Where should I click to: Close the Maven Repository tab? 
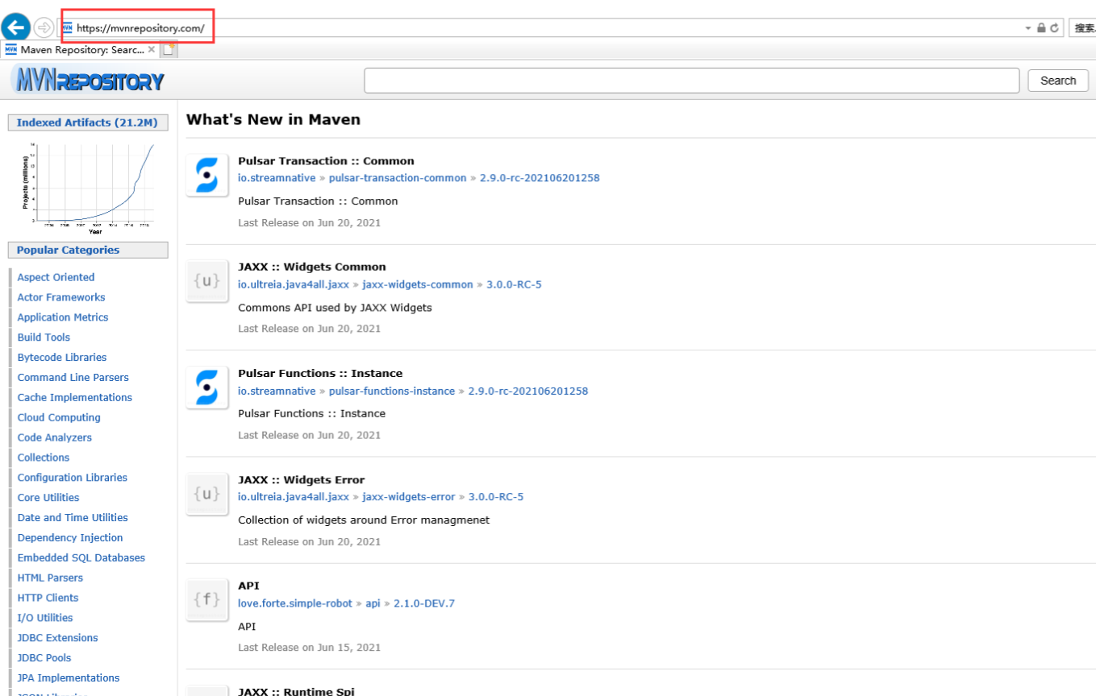(151, 49)
